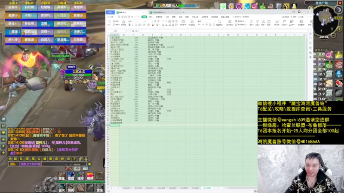Use the 嘲讽 taunt ability
The width and height of the screenshot is (344, 193).
[x=90, y=176]
